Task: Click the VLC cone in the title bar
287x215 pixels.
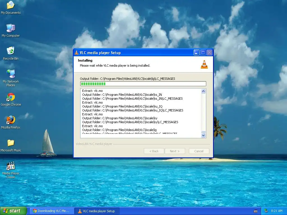Action: click(77, 53)
